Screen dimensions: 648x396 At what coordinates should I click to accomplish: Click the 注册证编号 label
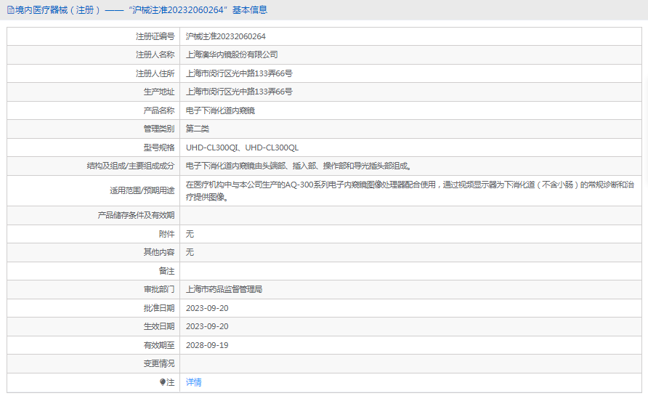click(155, 36)
